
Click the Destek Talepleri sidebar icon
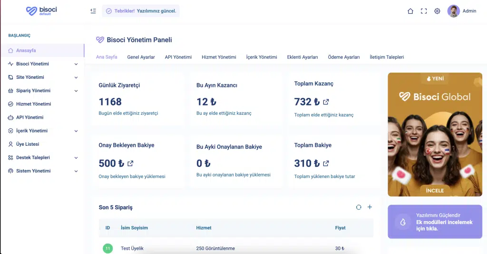click(x=10, y=158)
